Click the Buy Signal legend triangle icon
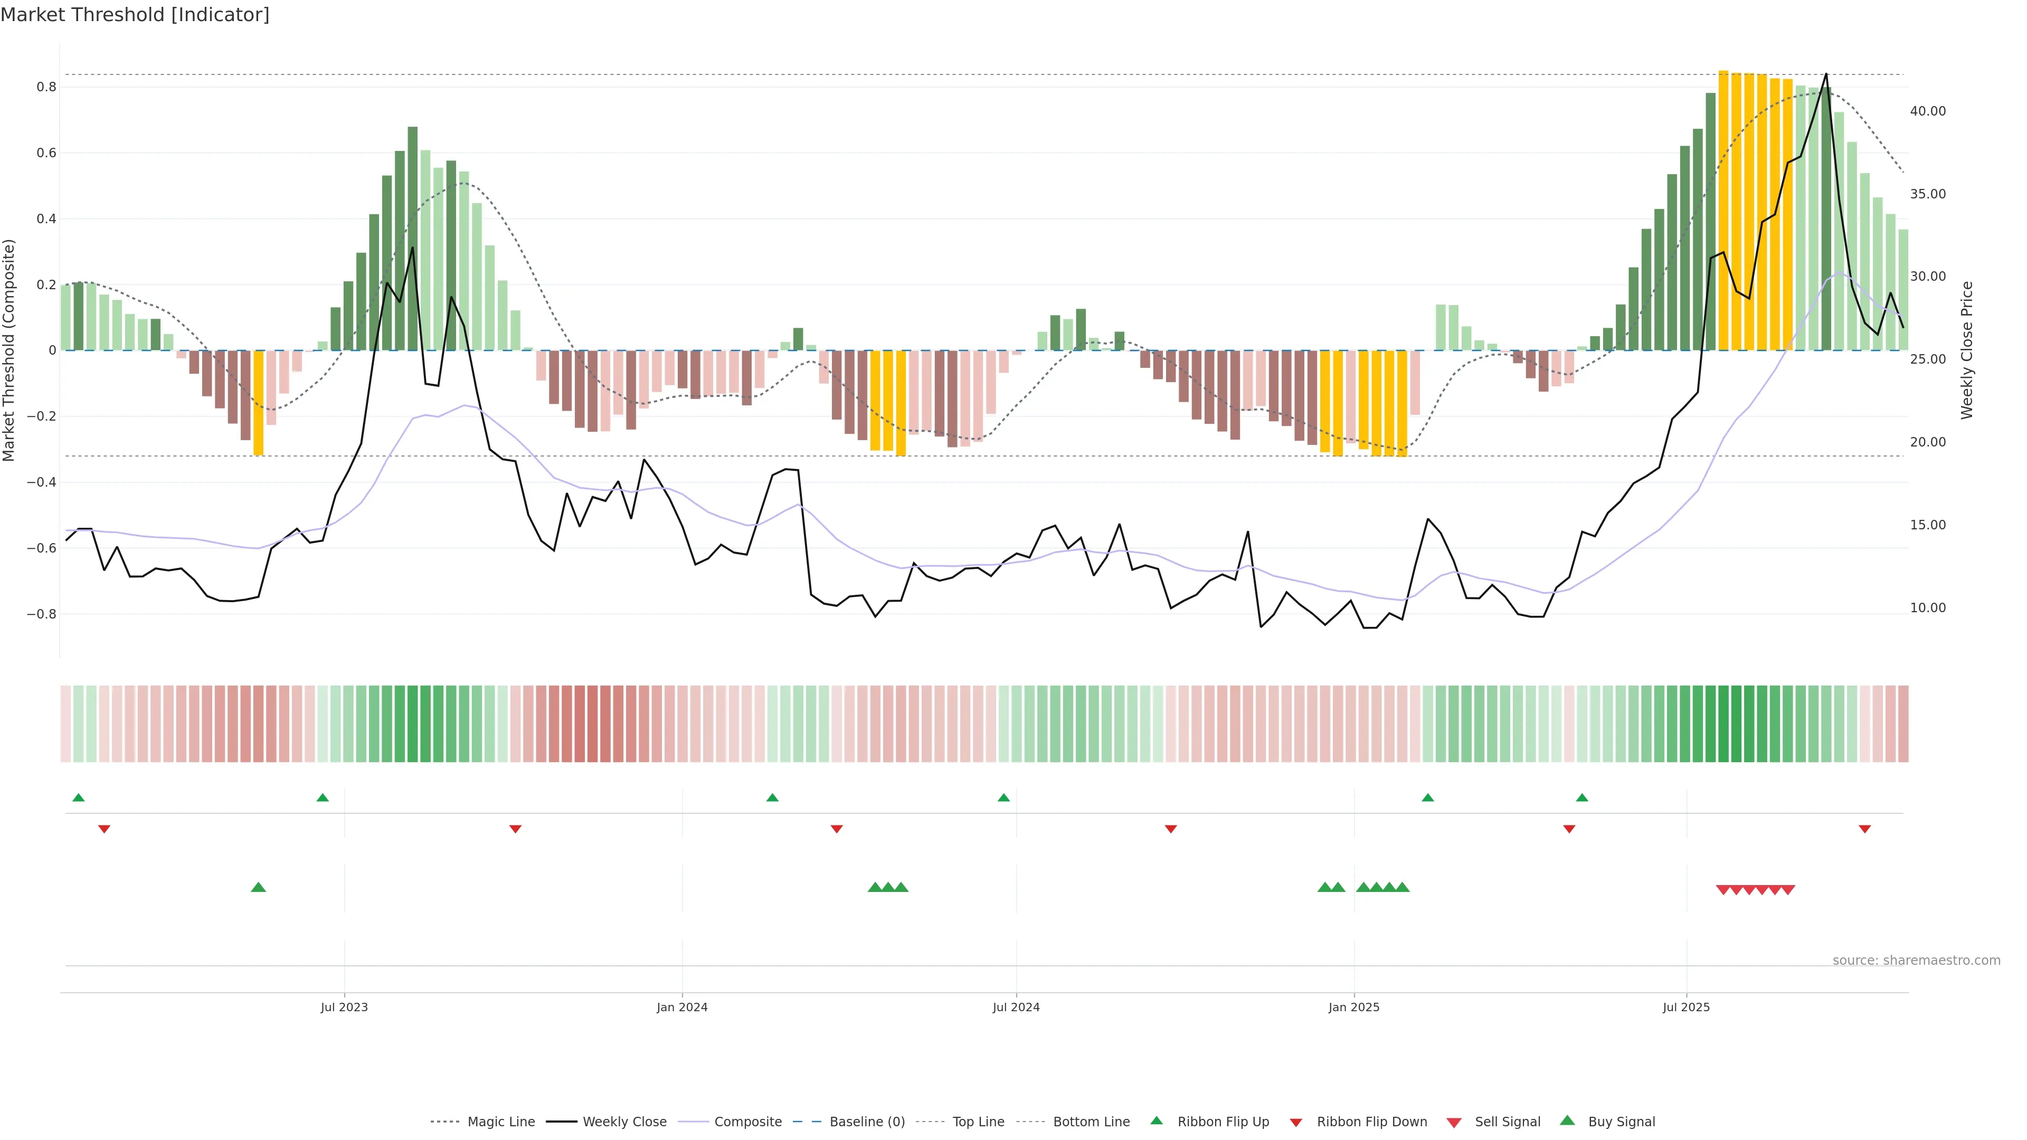The image size is (2027, 1140). coord(1567,1120)
